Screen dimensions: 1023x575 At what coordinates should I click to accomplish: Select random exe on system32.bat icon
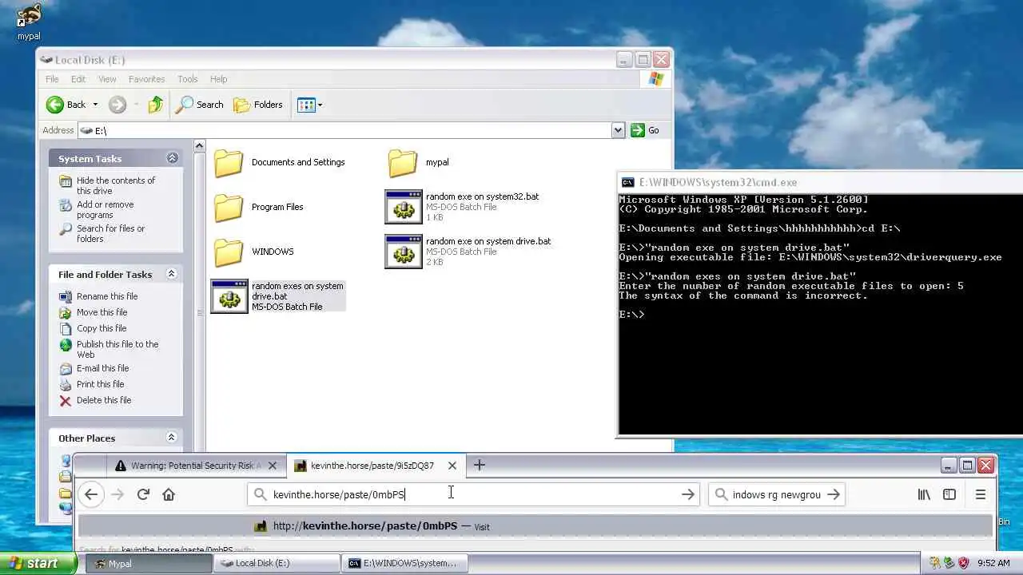coord(404,207)
